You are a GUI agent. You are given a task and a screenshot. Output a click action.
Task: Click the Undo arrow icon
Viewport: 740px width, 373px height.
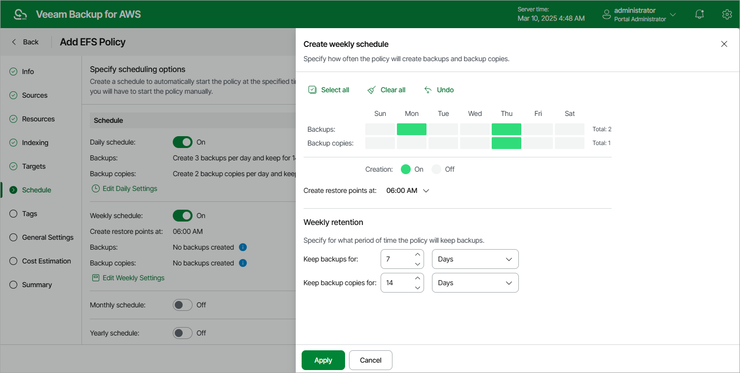coord(428,90)
